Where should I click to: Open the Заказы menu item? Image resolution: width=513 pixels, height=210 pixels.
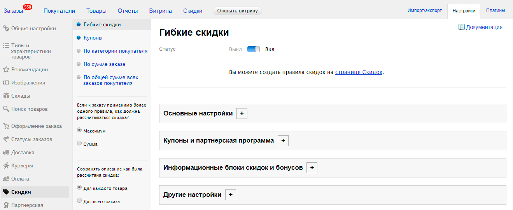pyautogui.click(x=13, y=11)
